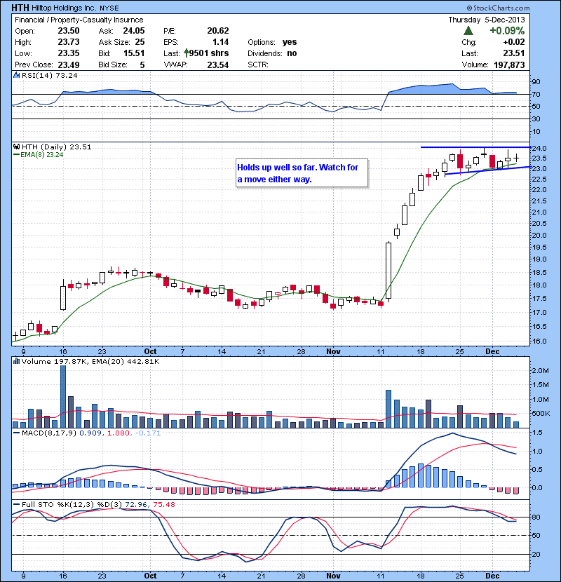Click the Open value 23.50
The height and width of the screenshot is (582, 561).
[x=69, y=31]
